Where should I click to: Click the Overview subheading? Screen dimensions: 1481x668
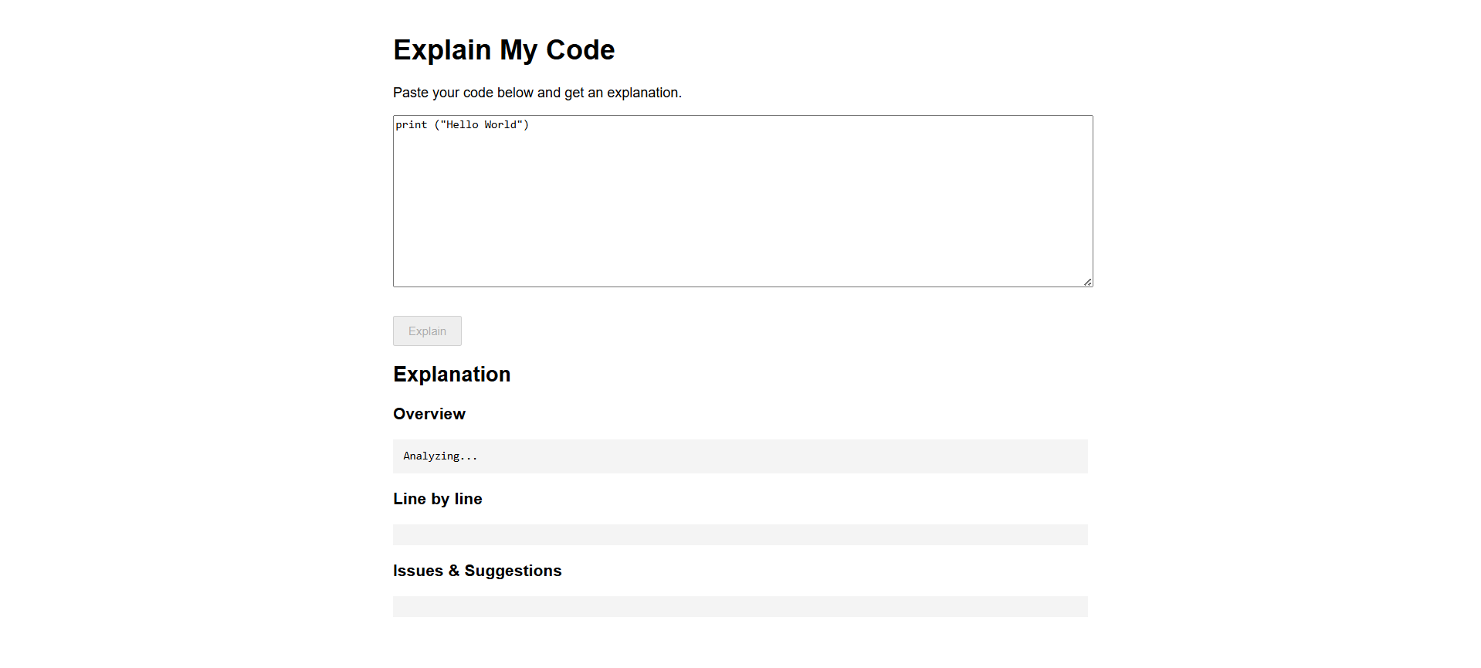429,414
